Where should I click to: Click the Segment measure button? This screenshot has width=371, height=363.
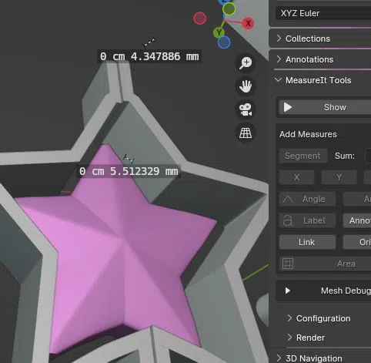tap(303, 156)
